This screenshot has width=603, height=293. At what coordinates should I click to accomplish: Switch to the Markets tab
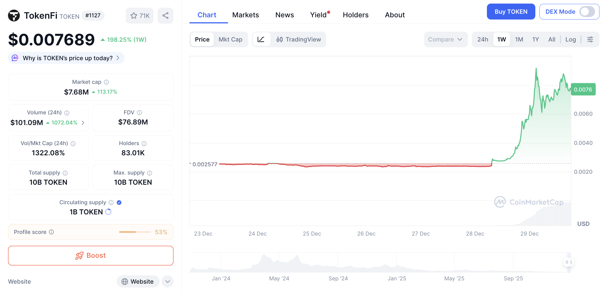tap(245, 15)
